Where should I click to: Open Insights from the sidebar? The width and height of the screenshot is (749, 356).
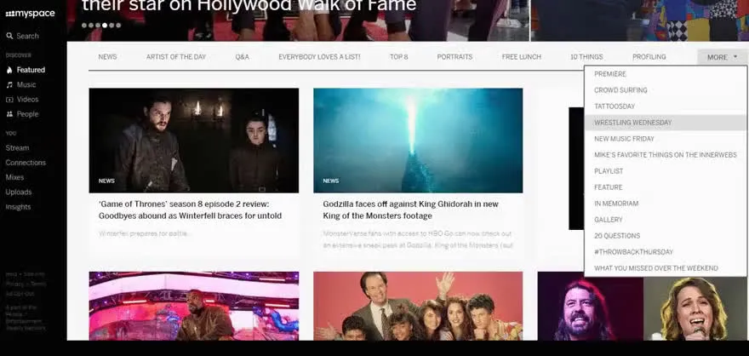point(18,207)
